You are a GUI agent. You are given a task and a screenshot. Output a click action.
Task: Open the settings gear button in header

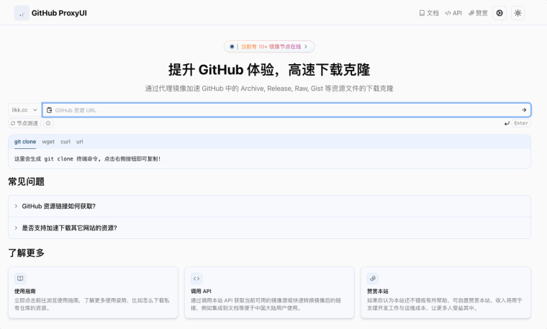pyautogui.click(x=499, y=13)
